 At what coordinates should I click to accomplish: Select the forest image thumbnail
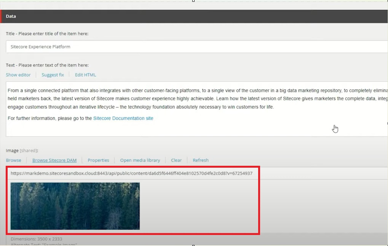tap(75, 206)
